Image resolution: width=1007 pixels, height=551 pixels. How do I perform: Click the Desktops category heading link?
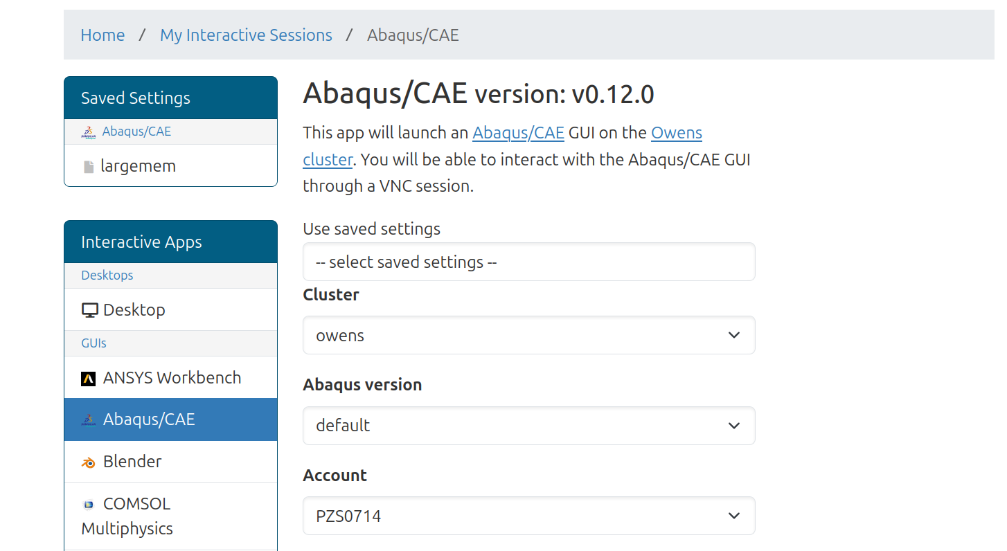[x=107, y=275]
